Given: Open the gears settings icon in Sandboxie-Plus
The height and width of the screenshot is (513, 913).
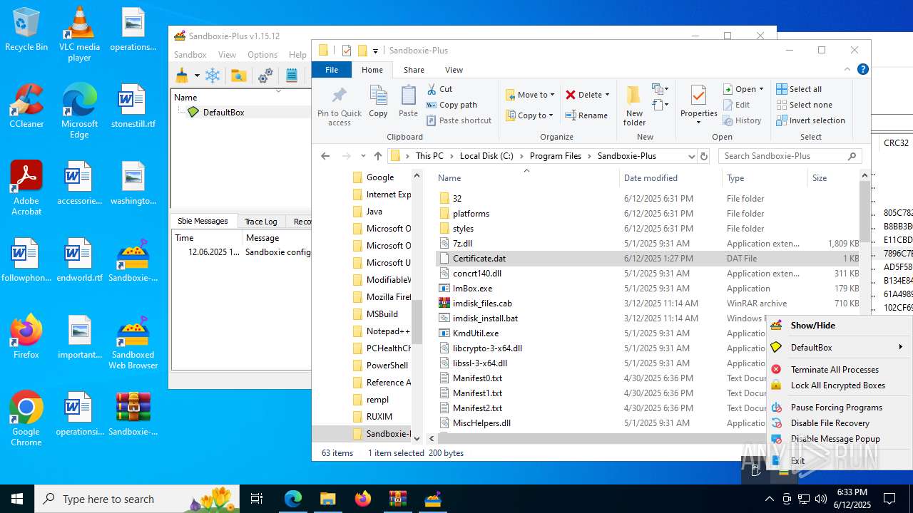Looking at the screenshot, I should (x=265, y=76).
